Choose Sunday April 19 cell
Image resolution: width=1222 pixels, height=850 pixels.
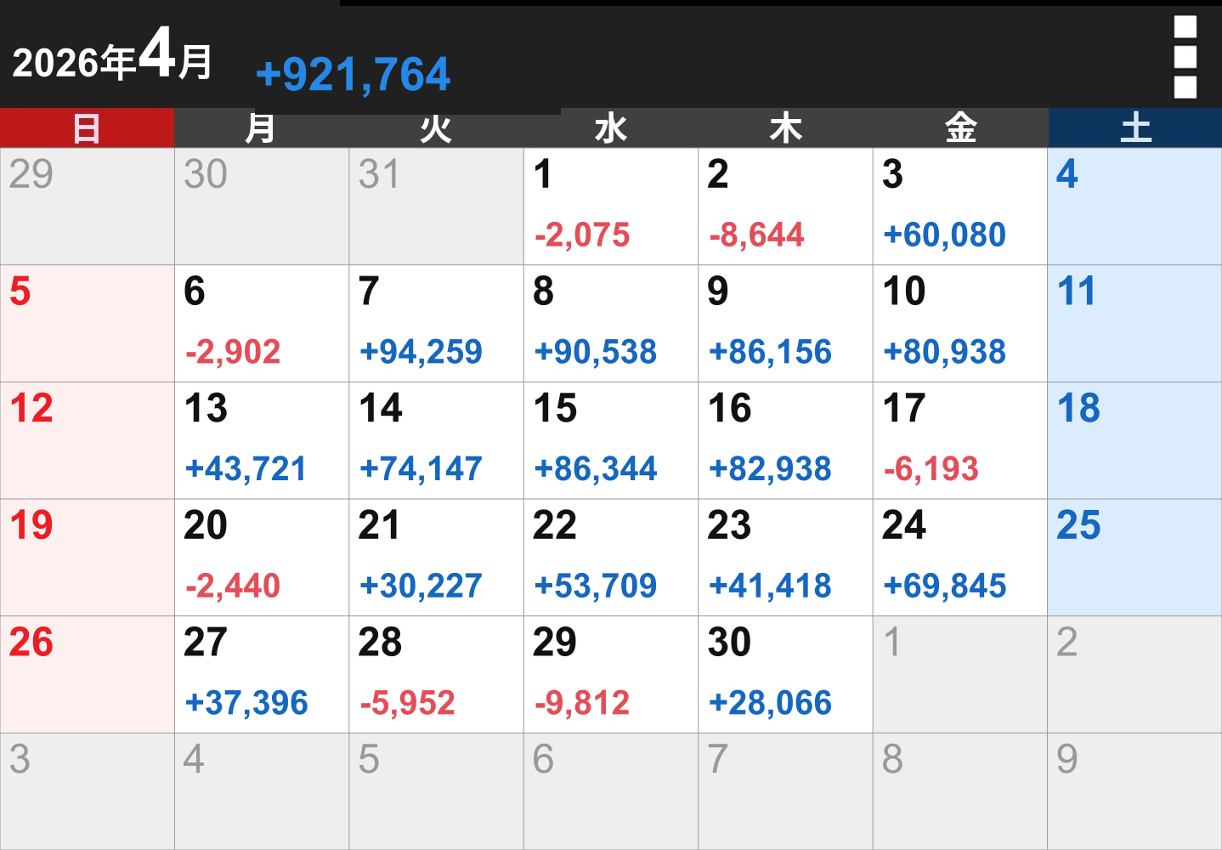point(87,558)
